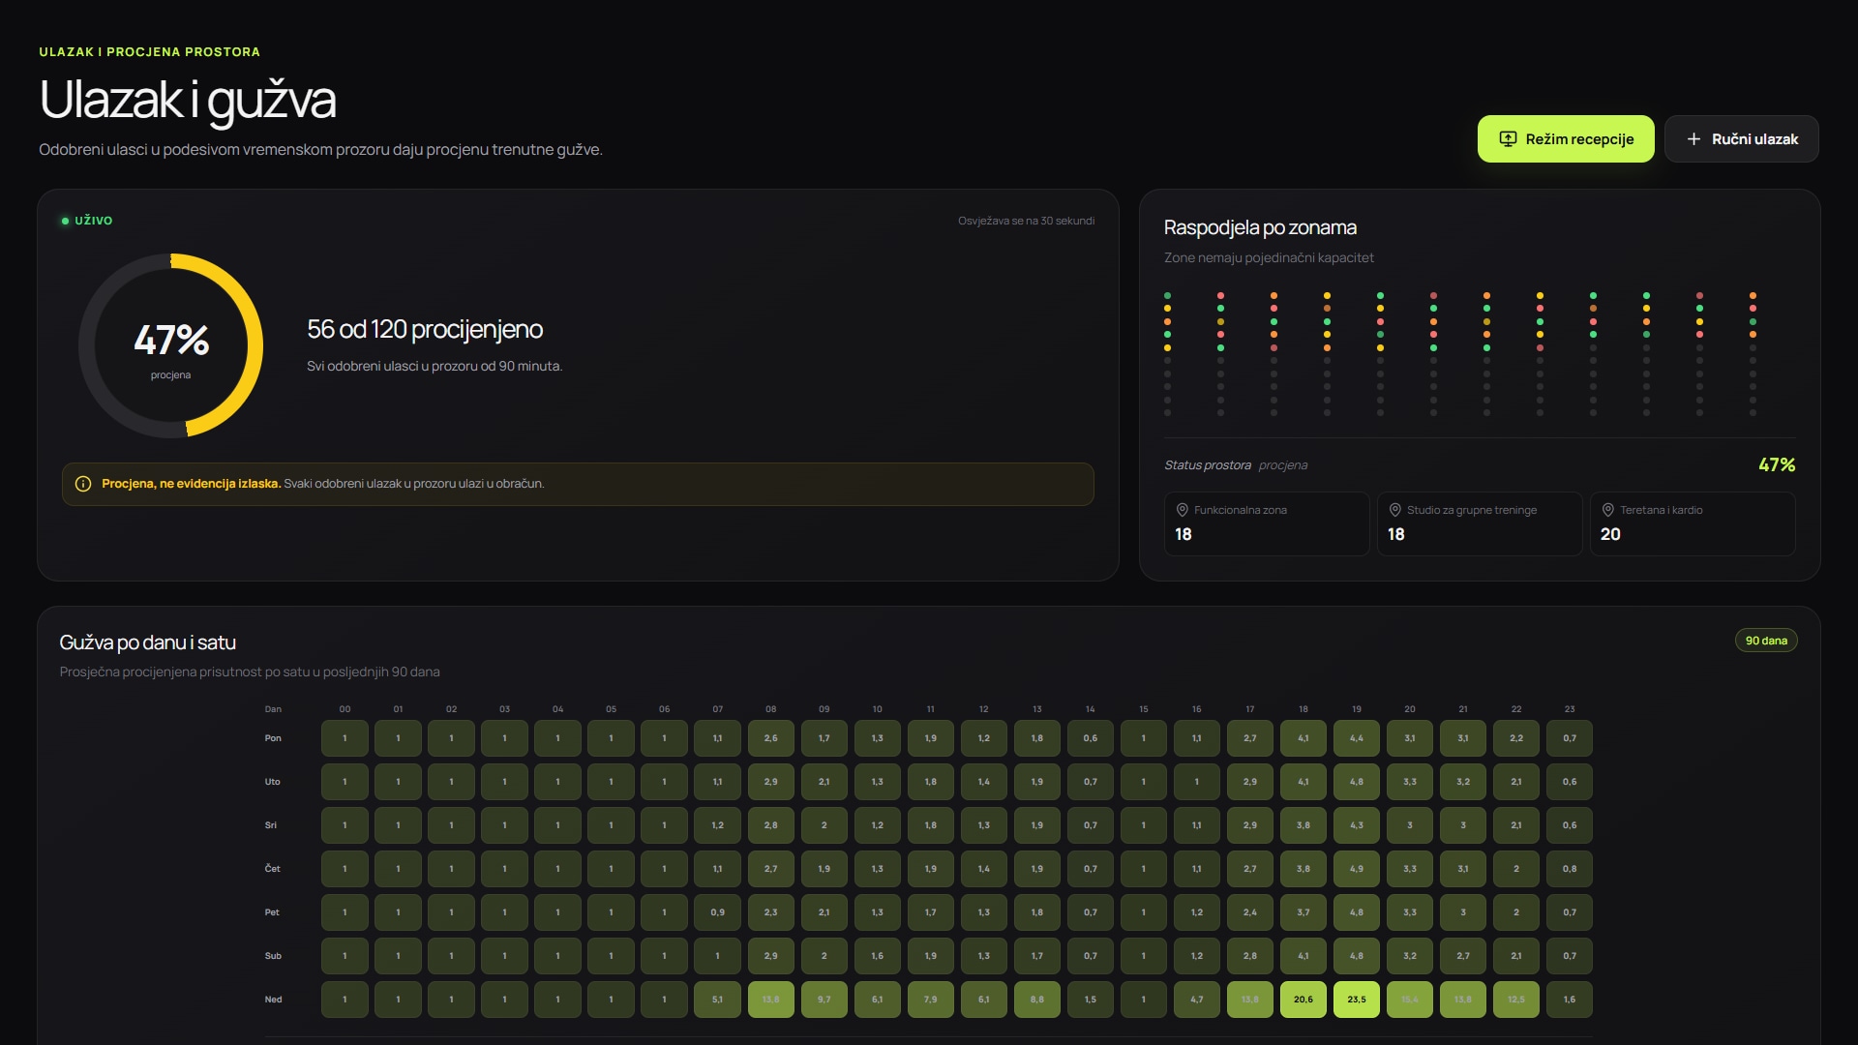Click the Ned 07h cell 5,1
The height and width of the screenshot is (1045, 1858).
[x=717, y=1000]
